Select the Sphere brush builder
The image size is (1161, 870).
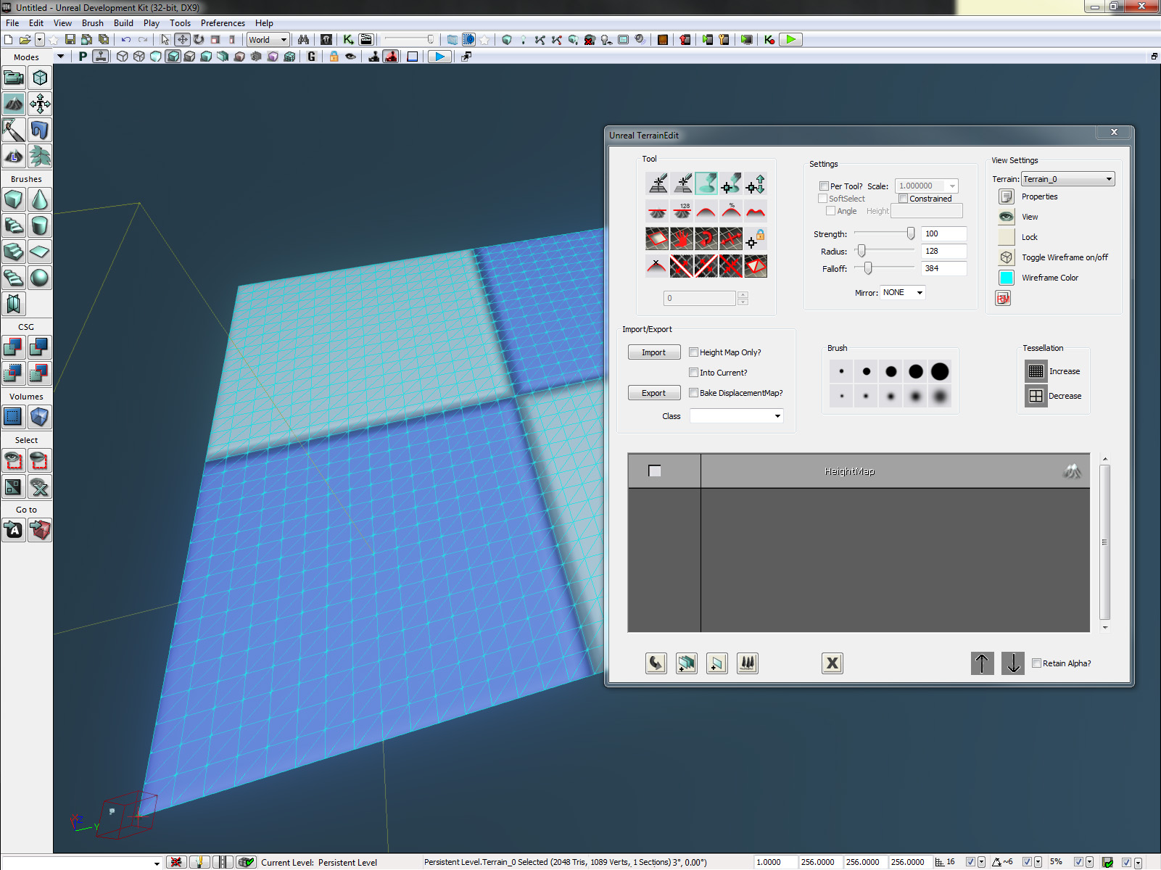point(40,278)
